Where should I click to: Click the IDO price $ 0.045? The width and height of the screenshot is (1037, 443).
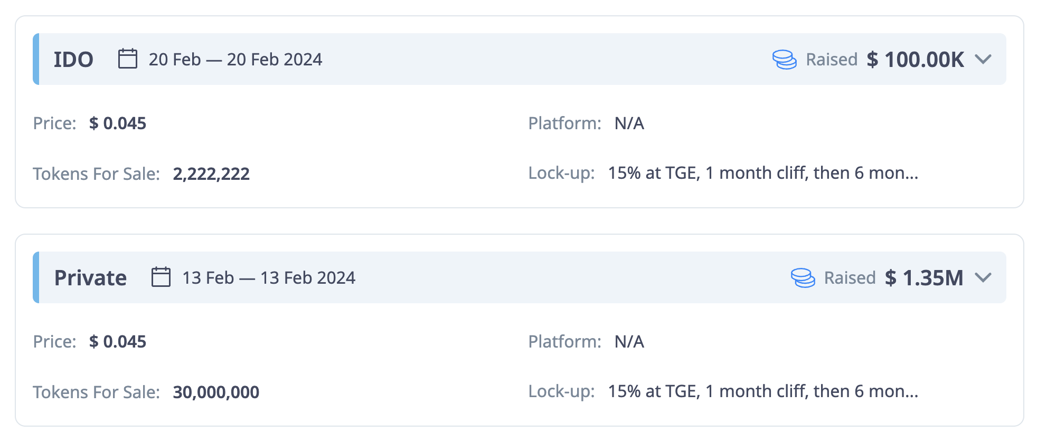[118, 123]
